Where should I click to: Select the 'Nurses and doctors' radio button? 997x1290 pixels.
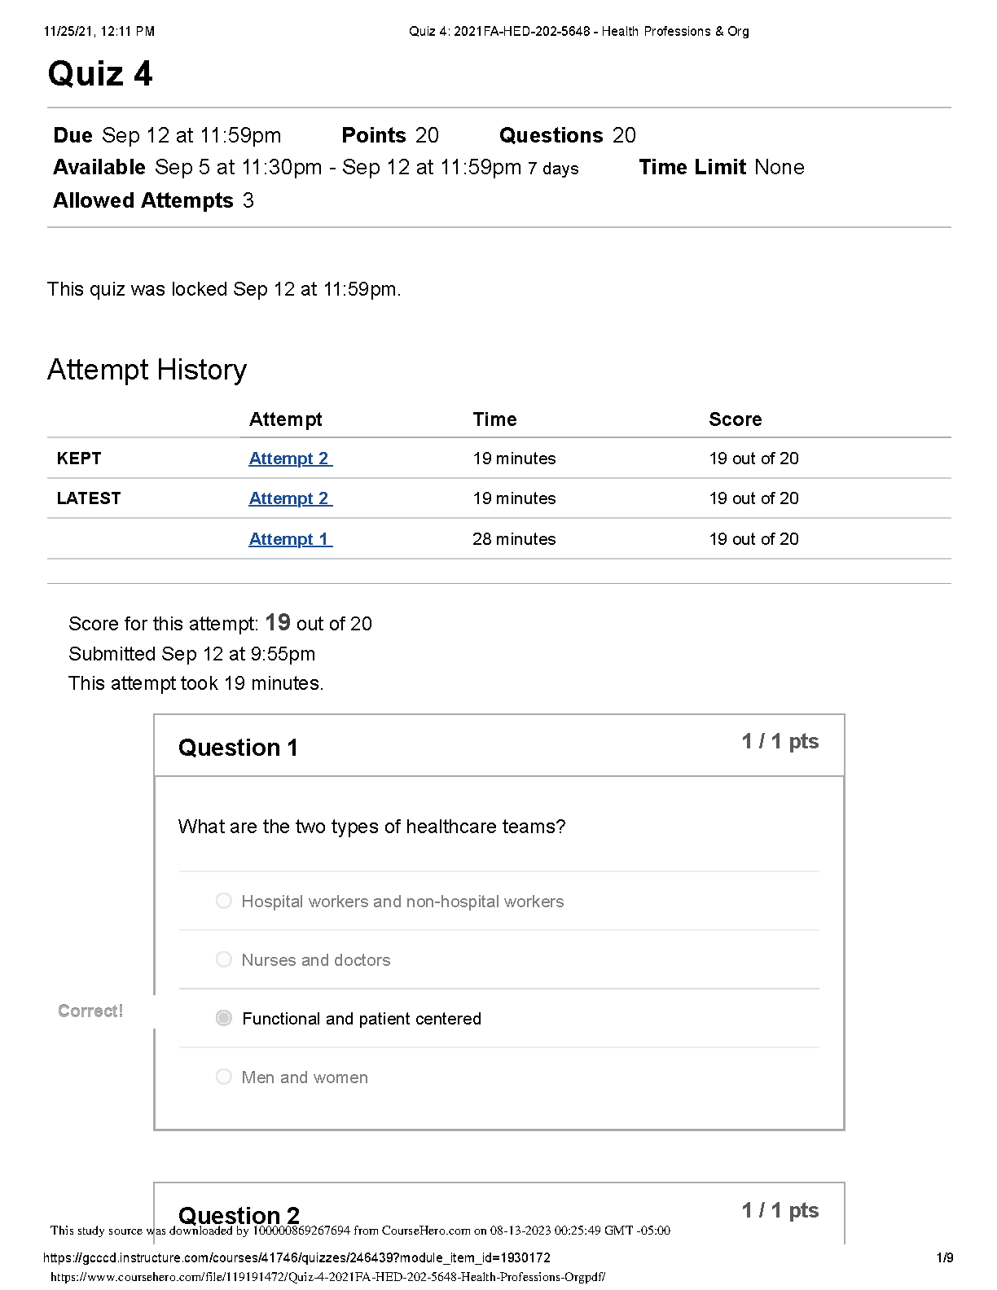click(x=224, y=959)
